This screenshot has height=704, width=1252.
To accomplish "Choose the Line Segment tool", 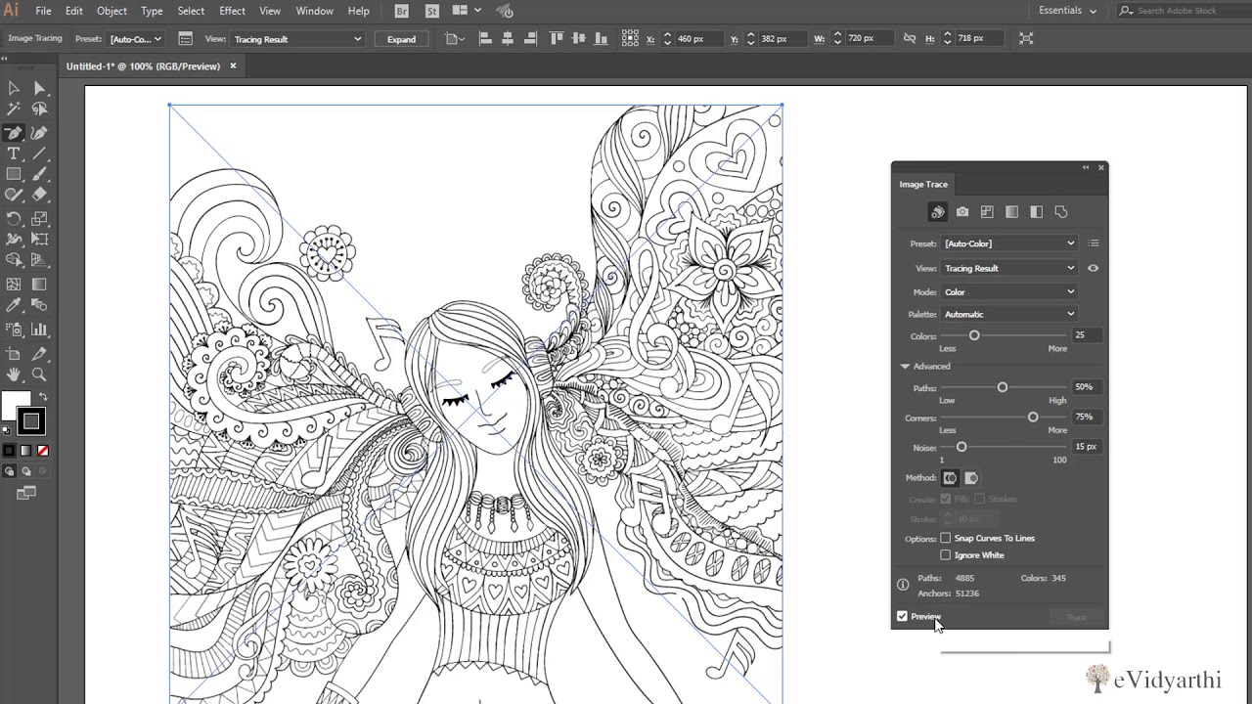I will pos(40,154).
